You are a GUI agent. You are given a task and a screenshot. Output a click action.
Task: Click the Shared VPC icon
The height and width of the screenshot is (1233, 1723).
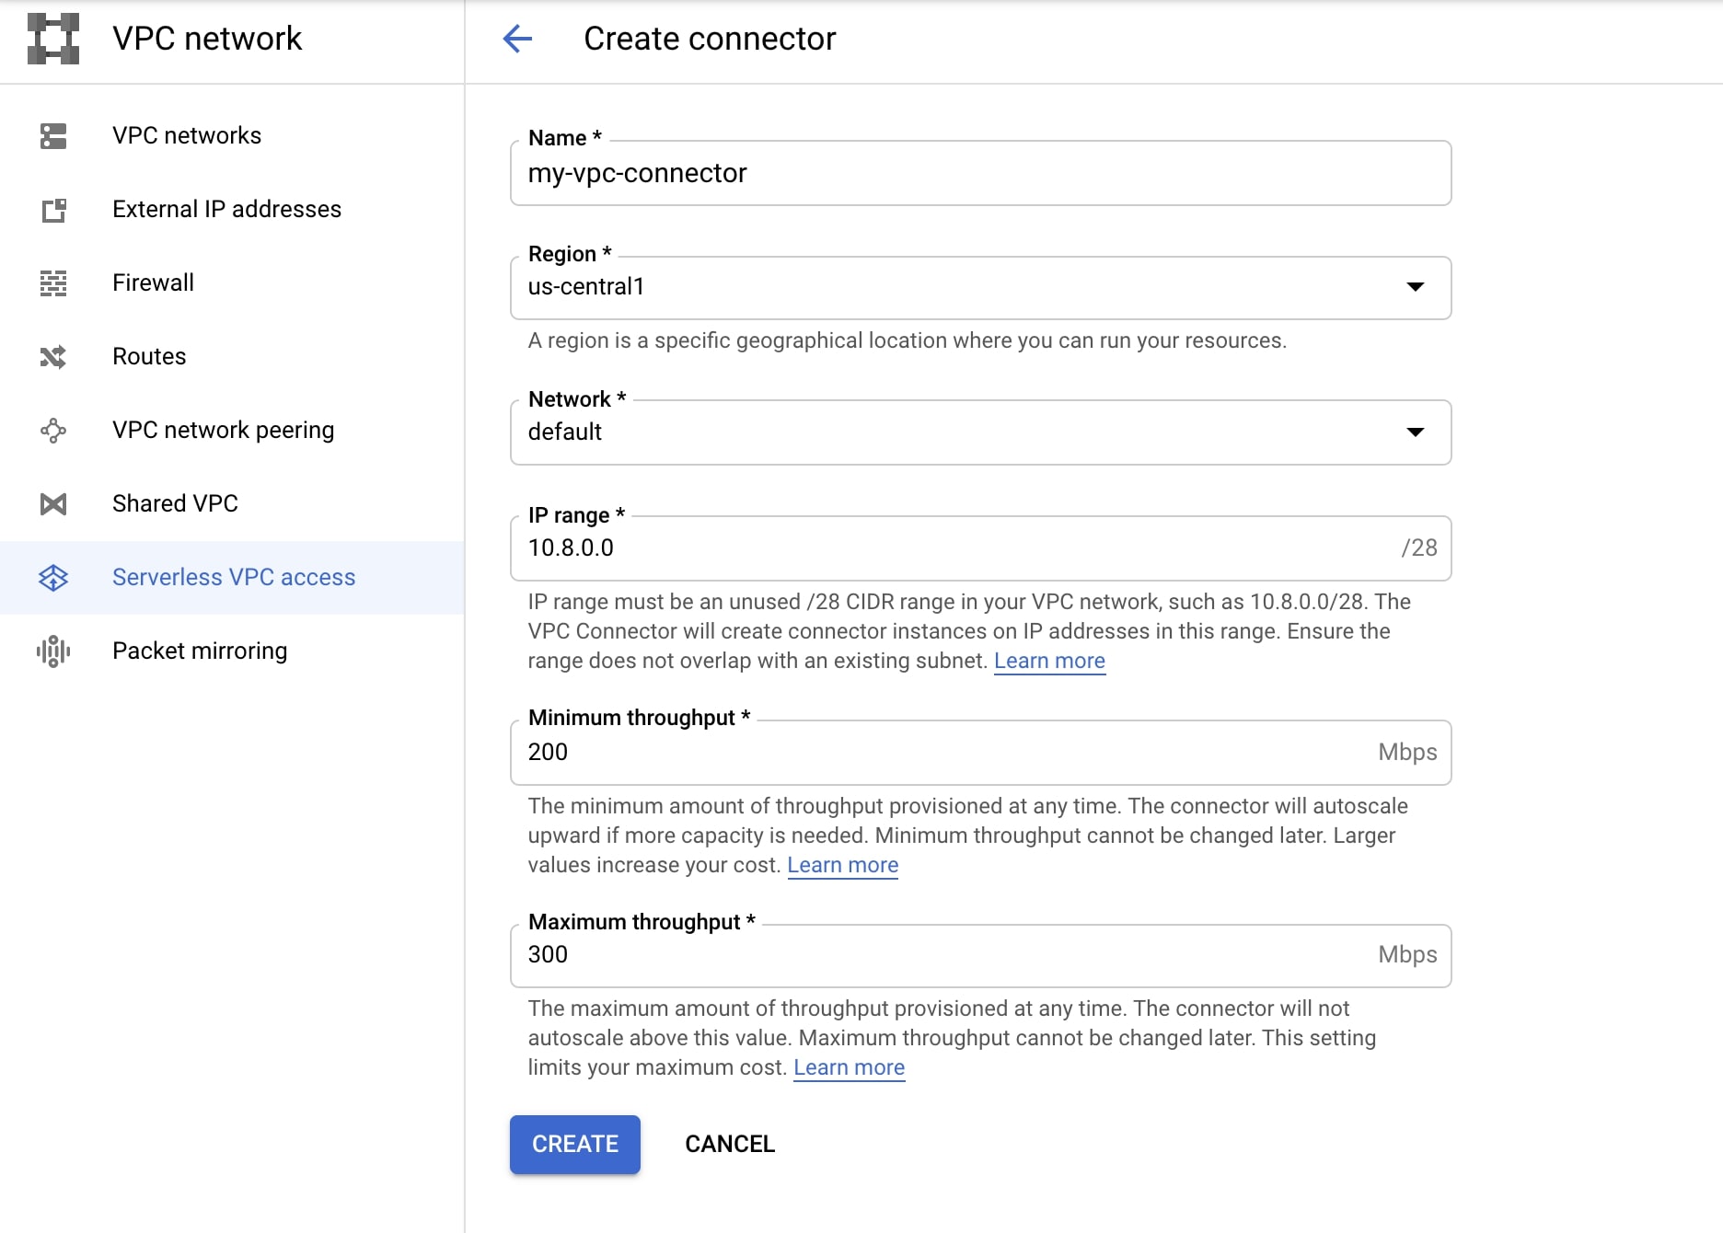[x=53, y=504]
